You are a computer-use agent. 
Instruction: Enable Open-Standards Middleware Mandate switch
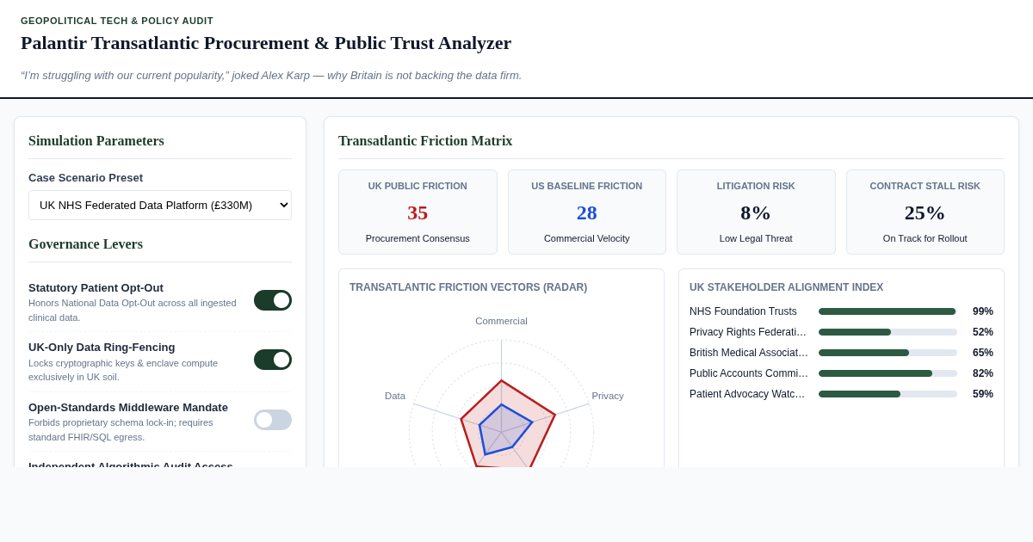pyautogui.click(x=273, y=420)
